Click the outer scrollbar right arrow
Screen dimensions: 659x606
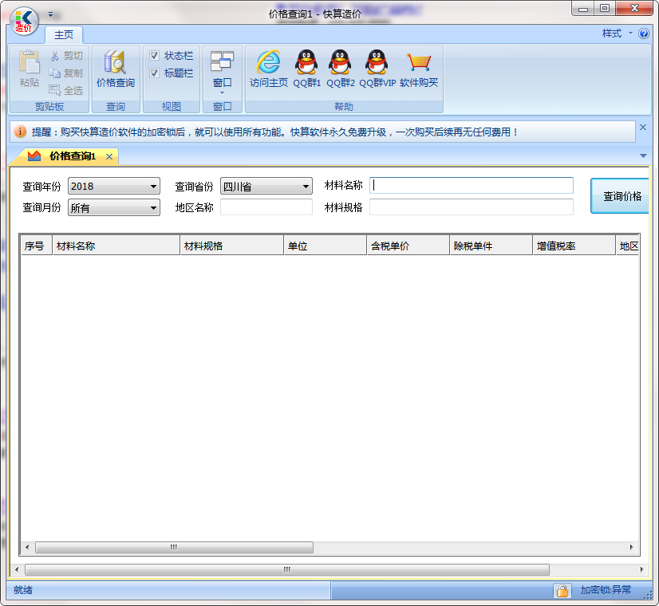[641, 569]
